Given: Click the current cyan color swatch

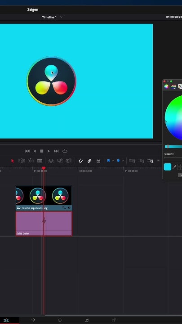Looking at the screenshot, I should [x=168, y=167].
